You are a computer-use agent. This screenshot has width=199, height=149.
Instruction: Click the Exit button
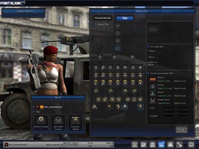tap(181, 130)
